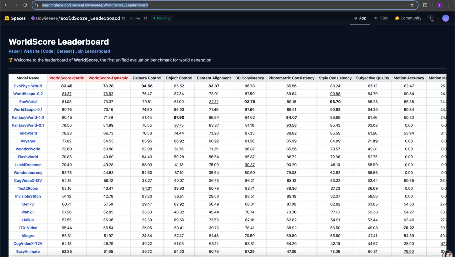Click the Style Consistency column header
The image size is (455, 257).
(335, 78)
